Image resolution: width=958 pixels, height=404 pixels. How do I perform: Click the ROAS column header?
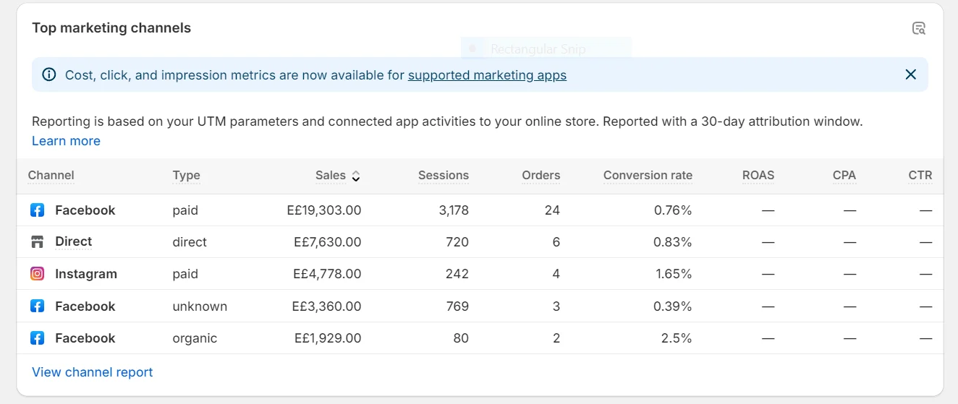pyautogui.click(x=758, y=175)
